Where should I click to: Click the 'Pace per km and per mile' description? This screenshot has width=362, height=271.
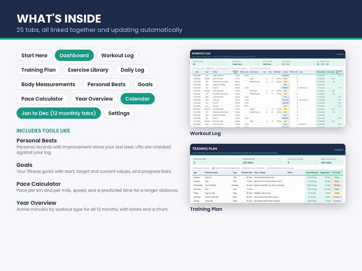(97, 191)
